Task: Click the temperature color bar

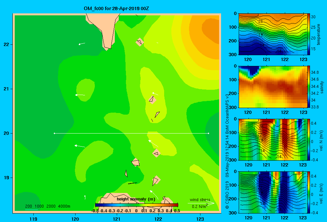Action: (x=309, y=34)
